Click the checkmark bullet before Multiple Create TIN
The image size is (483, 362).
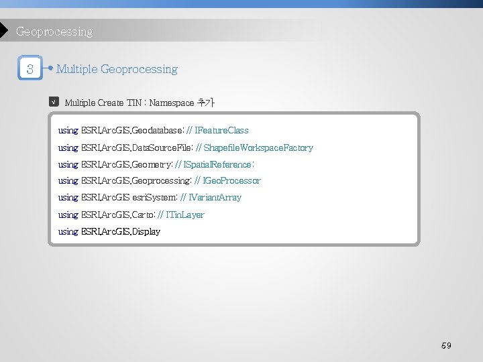coord(54,102)
